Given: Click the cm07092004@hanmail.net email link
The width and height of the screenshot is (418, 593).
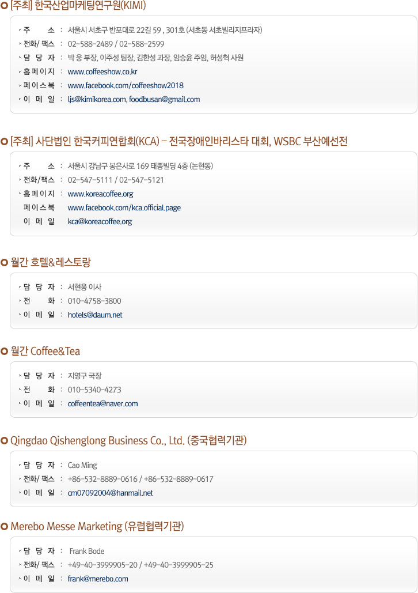Looking at the screenshot, I should 111,493.
